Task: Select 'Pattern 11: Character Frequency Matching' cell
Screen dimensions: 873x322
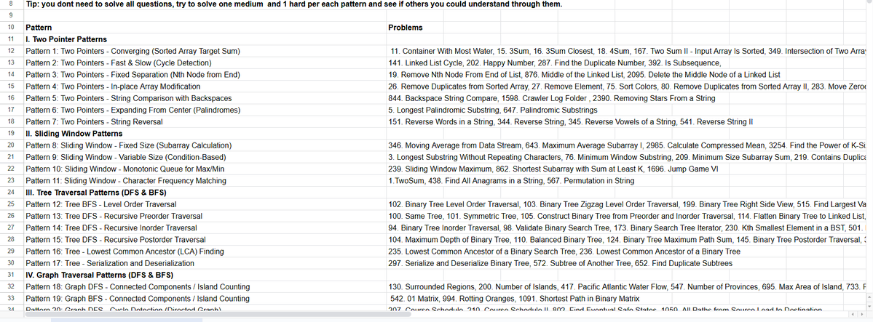Action: click(x=205, y=181)
